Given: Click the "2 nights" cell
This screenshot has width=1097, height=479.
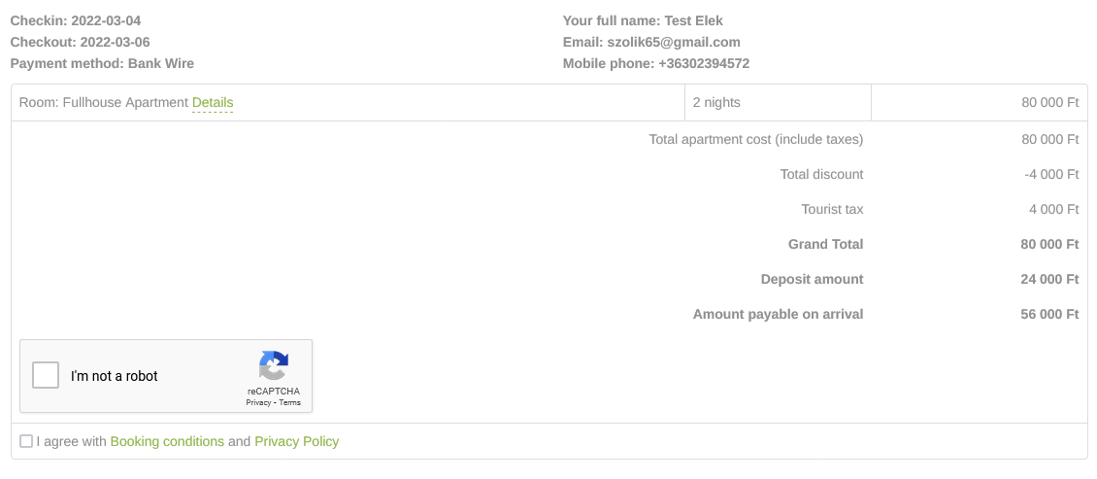Looking at the screenshot, I should tap(716, 103).
